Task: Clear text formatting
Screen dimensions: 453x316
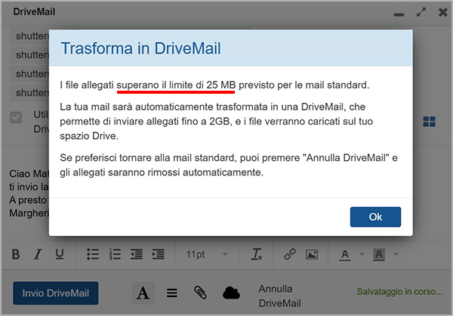Action: pos(257,254)
